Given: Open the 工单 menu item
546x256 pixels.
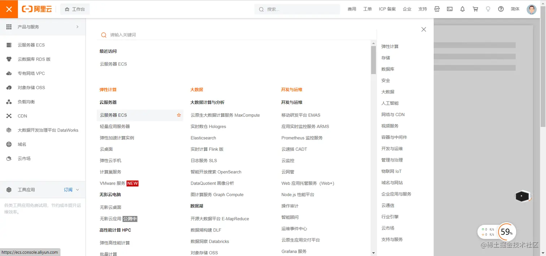Looking at the screenshot, I should [x=367, y=9].
